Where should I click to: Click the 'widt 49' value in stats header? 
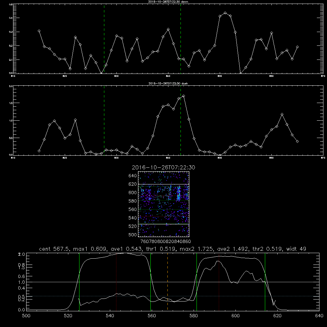pos(296,249)
